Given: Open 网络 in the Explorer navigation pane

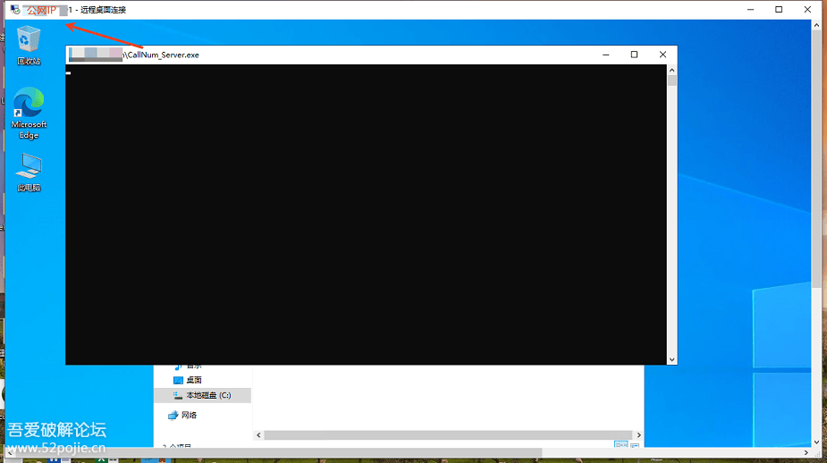Looking at the screenshot, I should click(x=189, y=416).
